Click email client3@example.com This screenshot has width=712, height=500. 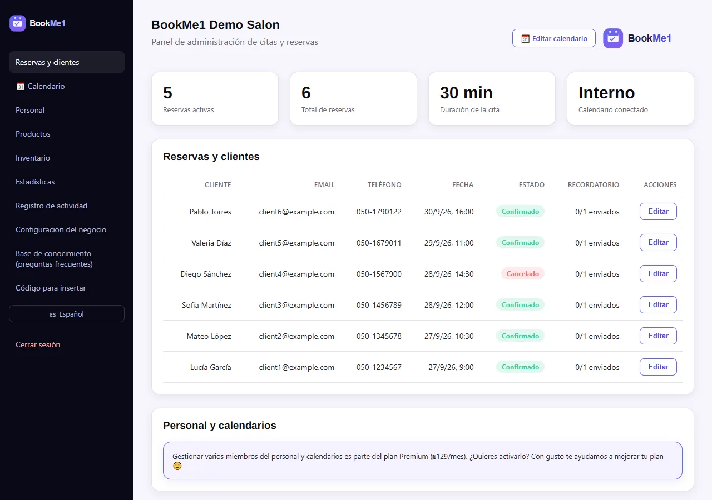coord(296,305)
